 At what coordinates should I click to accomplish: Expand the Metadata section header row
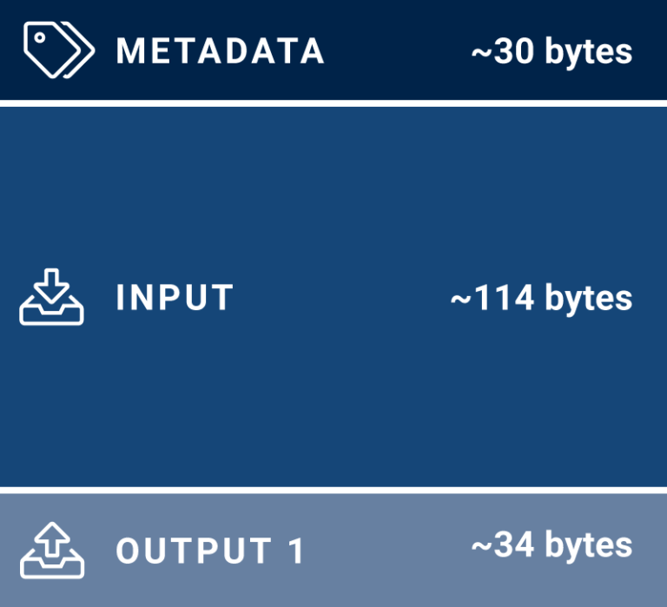[x=391, y=50]
